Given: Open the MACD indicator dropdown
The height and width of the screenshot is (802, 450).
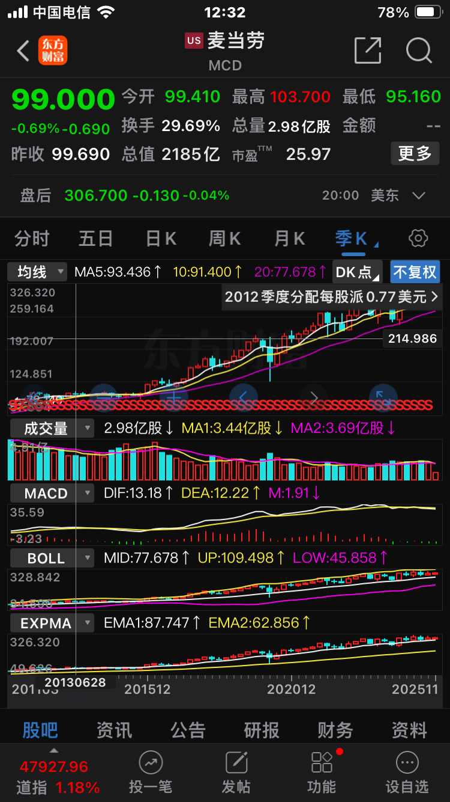Looking at the screenshot, I should tap(52, 494).
